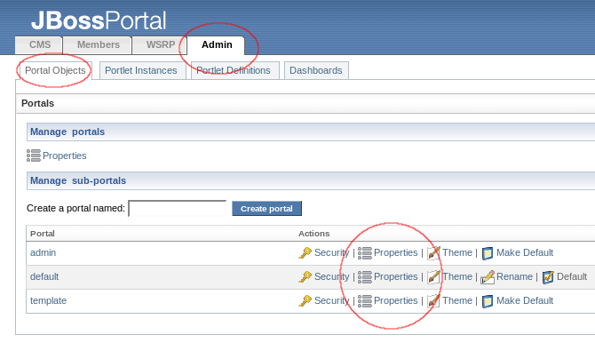
Task: Click the Rename link for default portal
Action: (x=514, y=277)
